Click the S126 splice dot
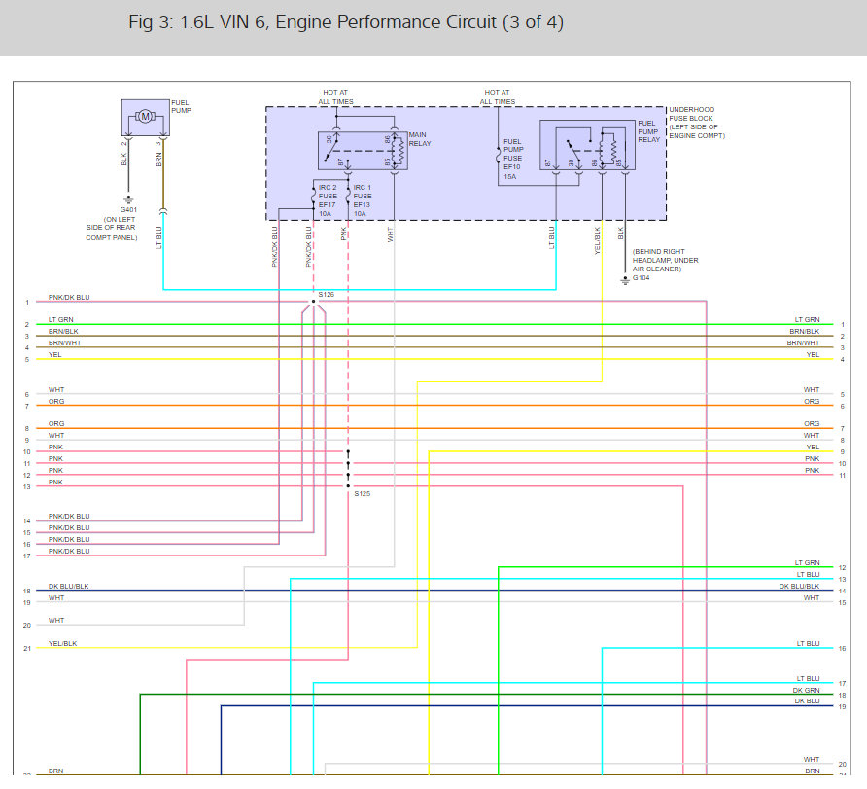Image resolution: width=867 pixels, height=789 pixels. [313, 302]
